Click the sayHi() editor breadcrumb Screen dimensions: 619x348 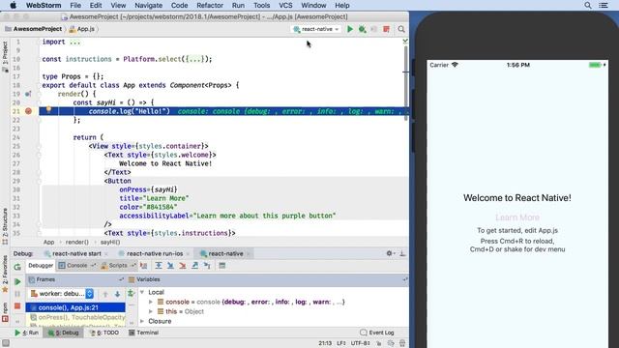(x=110, y=242)
